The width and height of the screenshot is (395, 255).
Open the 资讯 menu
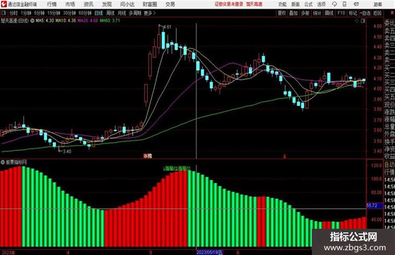(89, 4)
